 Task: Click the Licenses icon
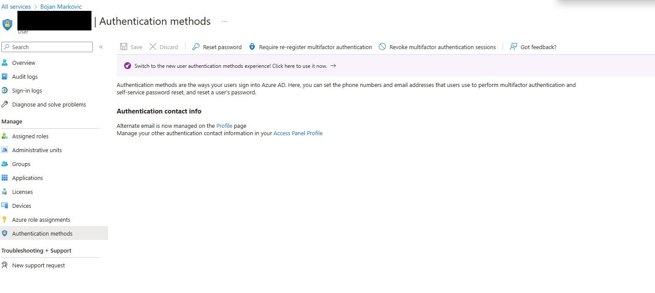5,192
